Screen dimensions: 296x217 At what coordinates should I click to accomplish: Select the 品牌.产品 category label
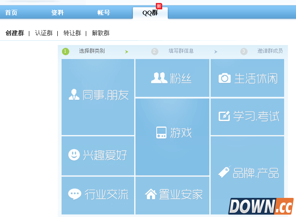click(x=256, y=173)
